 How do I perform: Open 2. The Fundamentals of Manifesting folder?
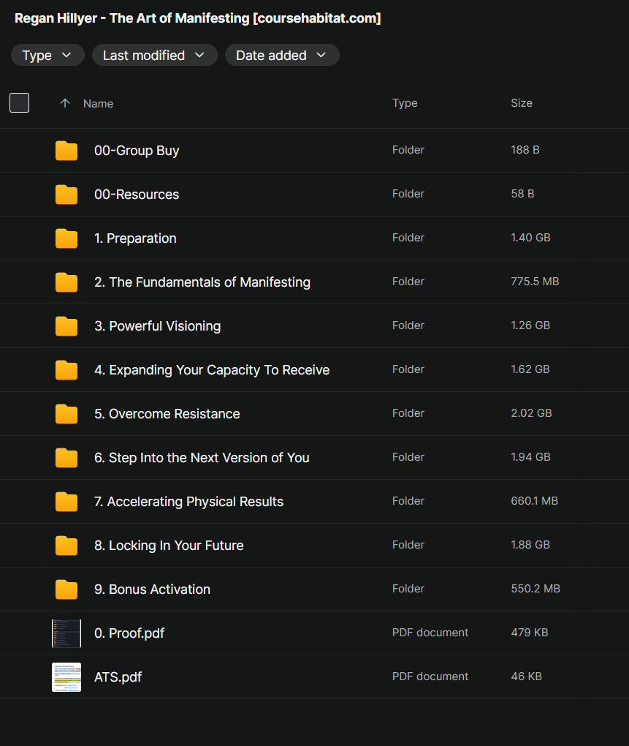202,282
